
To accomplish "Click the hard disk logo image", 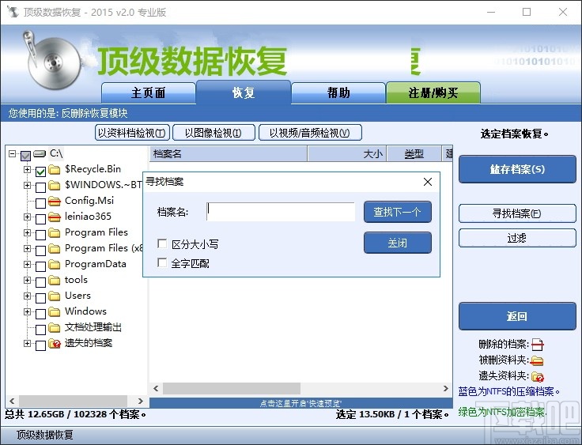I will point(54,61).
